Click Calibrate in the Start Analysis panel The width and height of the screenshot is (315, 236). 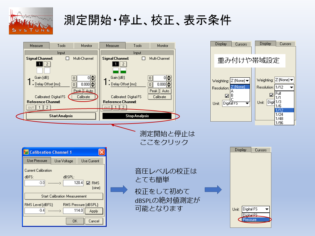83,97
